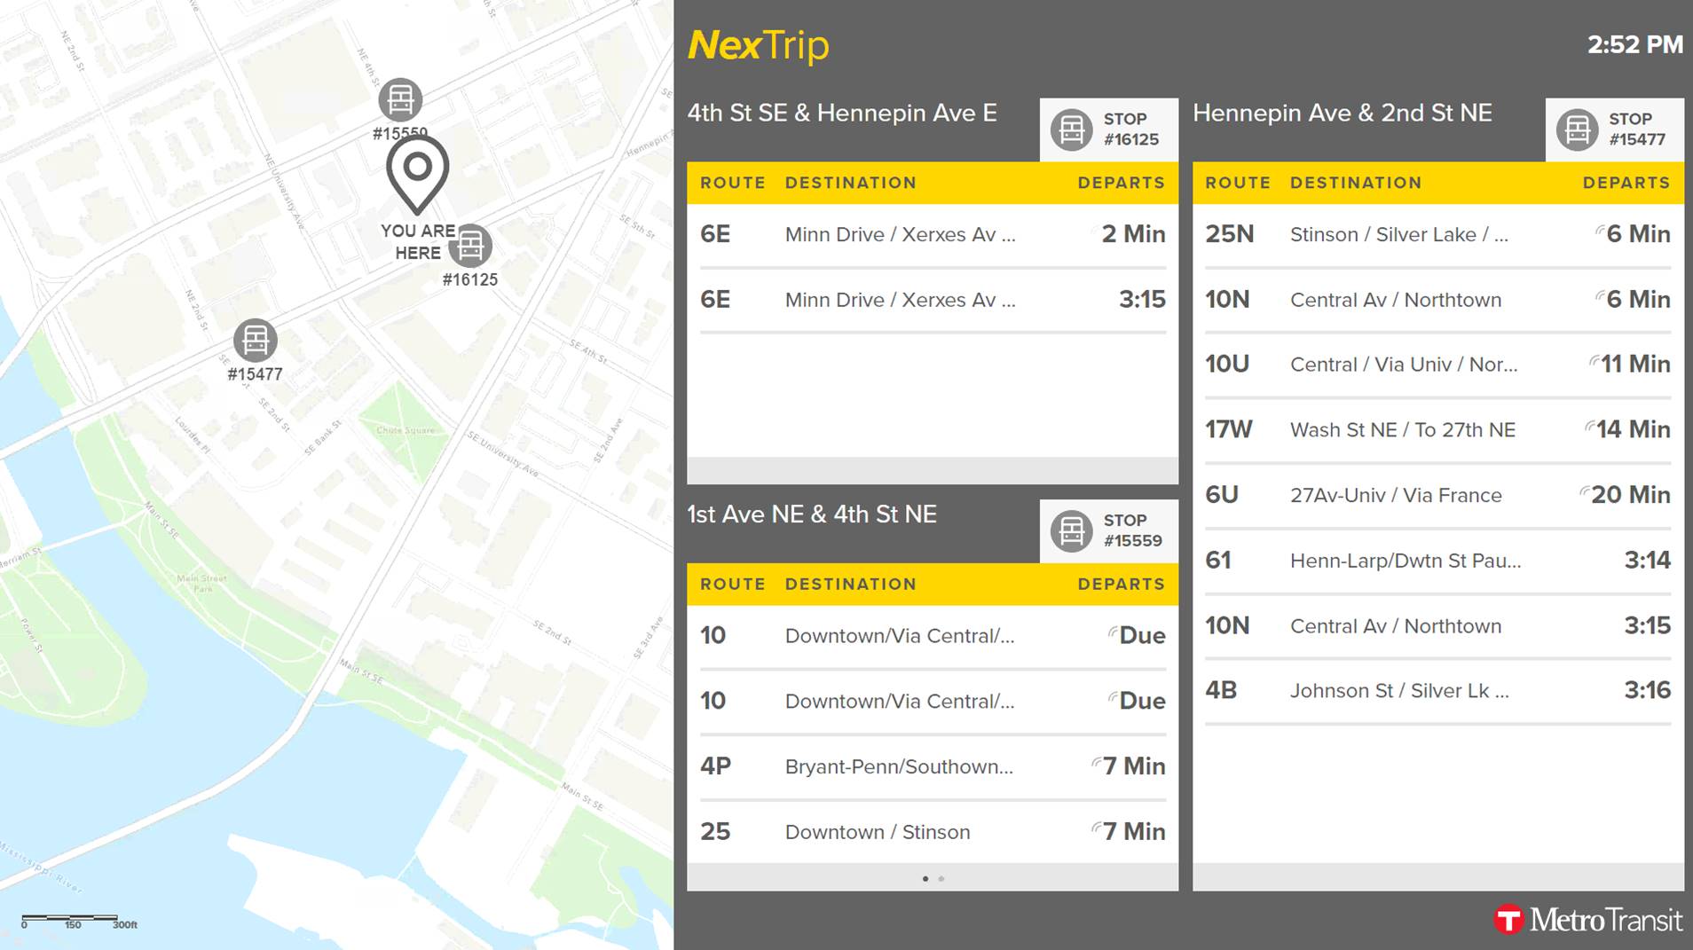Click the bus stop #15477 map marker

click(x=256, y=341)
